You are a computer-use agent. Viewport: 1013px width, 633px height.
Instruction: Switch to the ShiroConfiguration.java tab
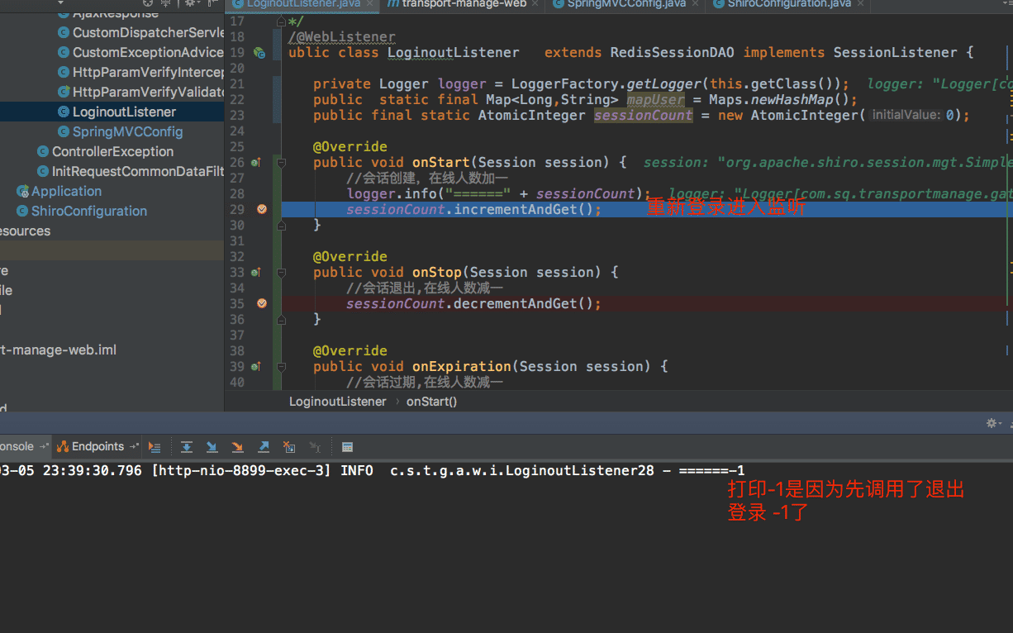(x=788, y=4)
